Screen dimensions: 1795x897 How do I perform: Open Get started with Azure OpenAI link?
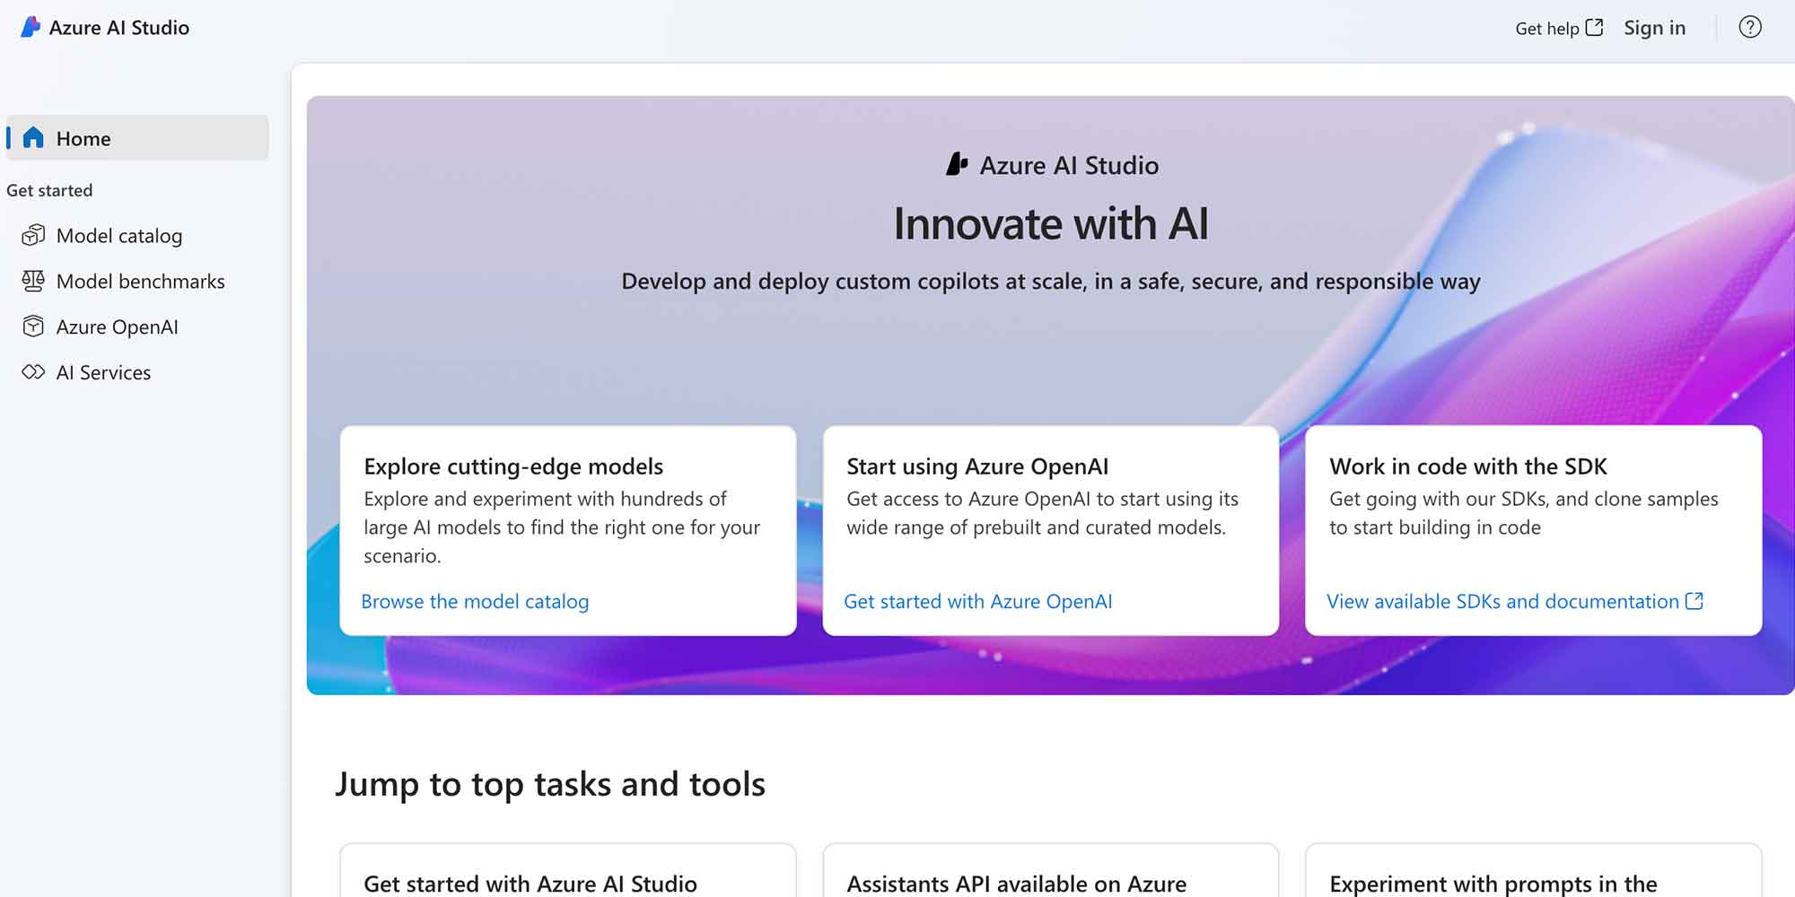pos(977,601)
